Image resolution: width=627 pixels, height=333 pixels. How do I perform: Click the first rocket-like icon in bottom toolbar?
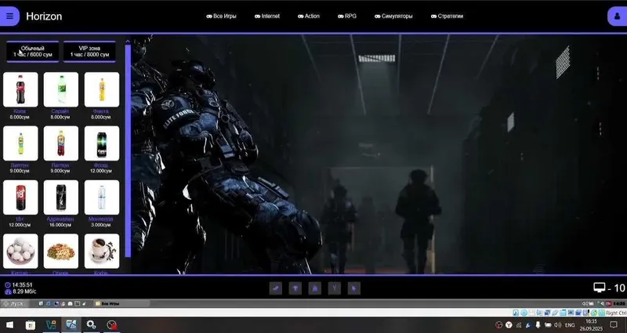point(276,288)
